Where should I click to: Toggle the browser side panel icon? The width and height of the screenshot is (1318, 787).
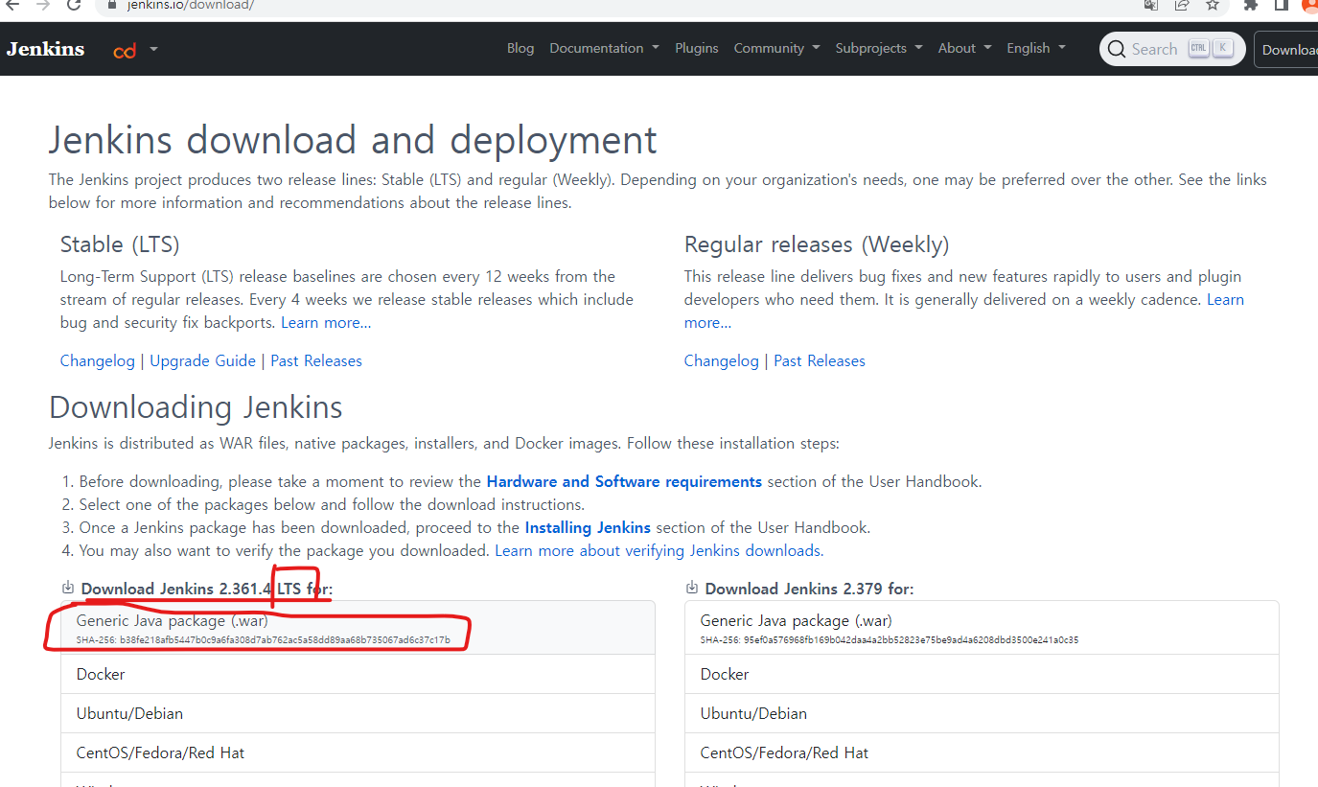coord(1281,6)
